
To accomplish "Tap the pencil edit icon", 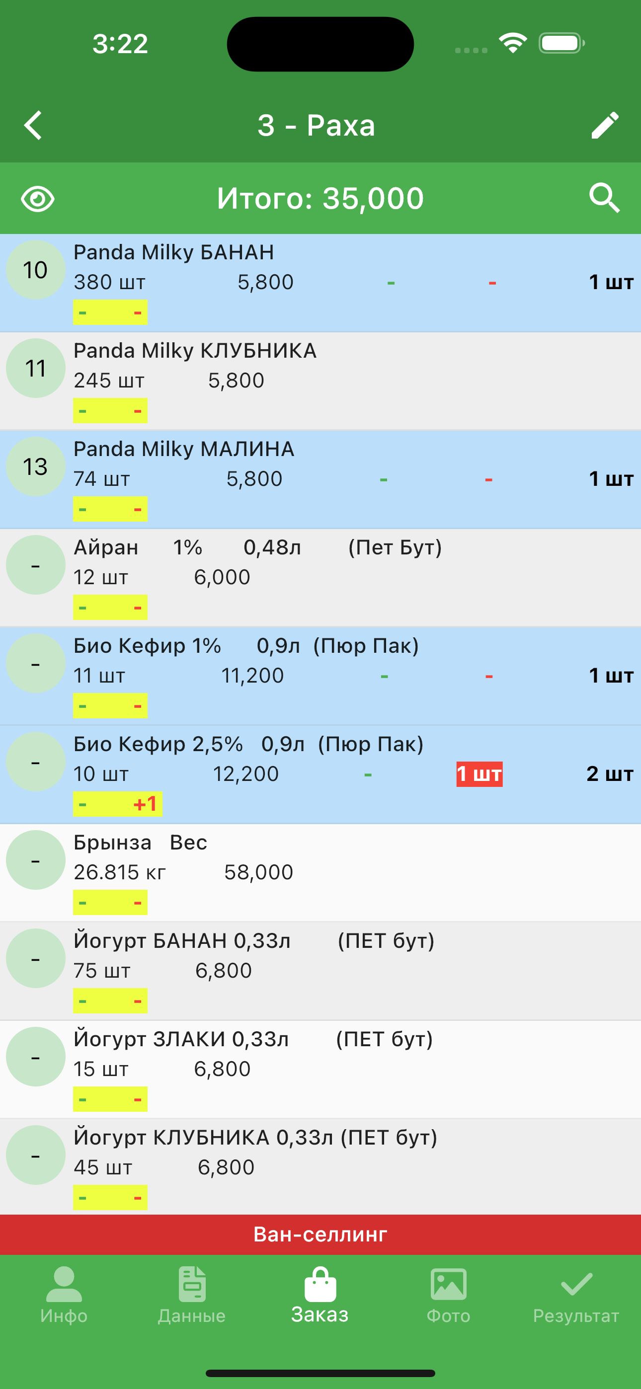I will [604, 126].
